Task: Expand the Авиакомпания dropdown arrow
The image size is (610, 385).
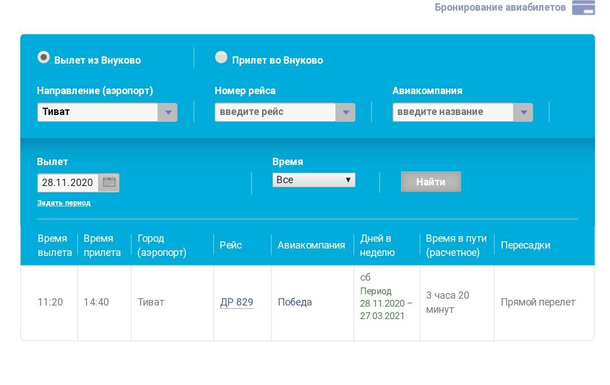Action: click(x=523, y=112)
